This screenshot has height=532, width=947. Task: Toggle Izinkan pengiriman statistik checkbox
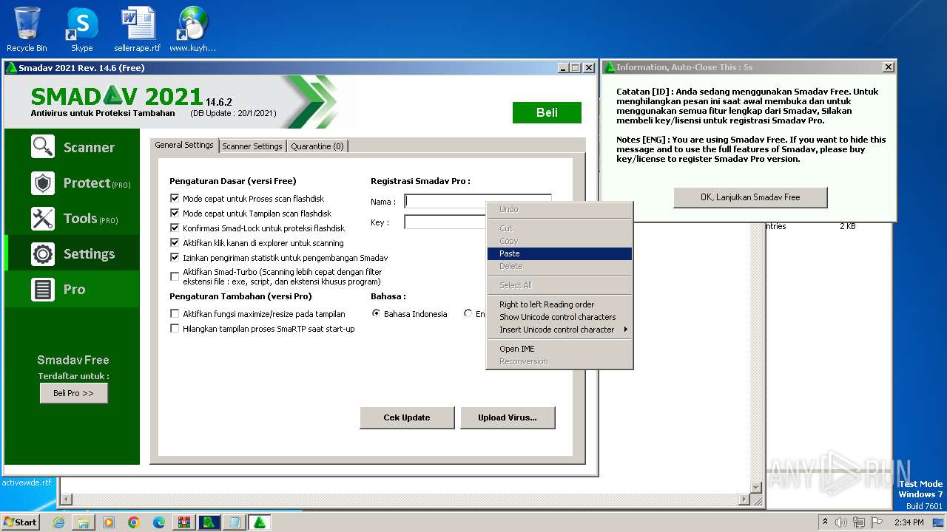coord(175,257)
